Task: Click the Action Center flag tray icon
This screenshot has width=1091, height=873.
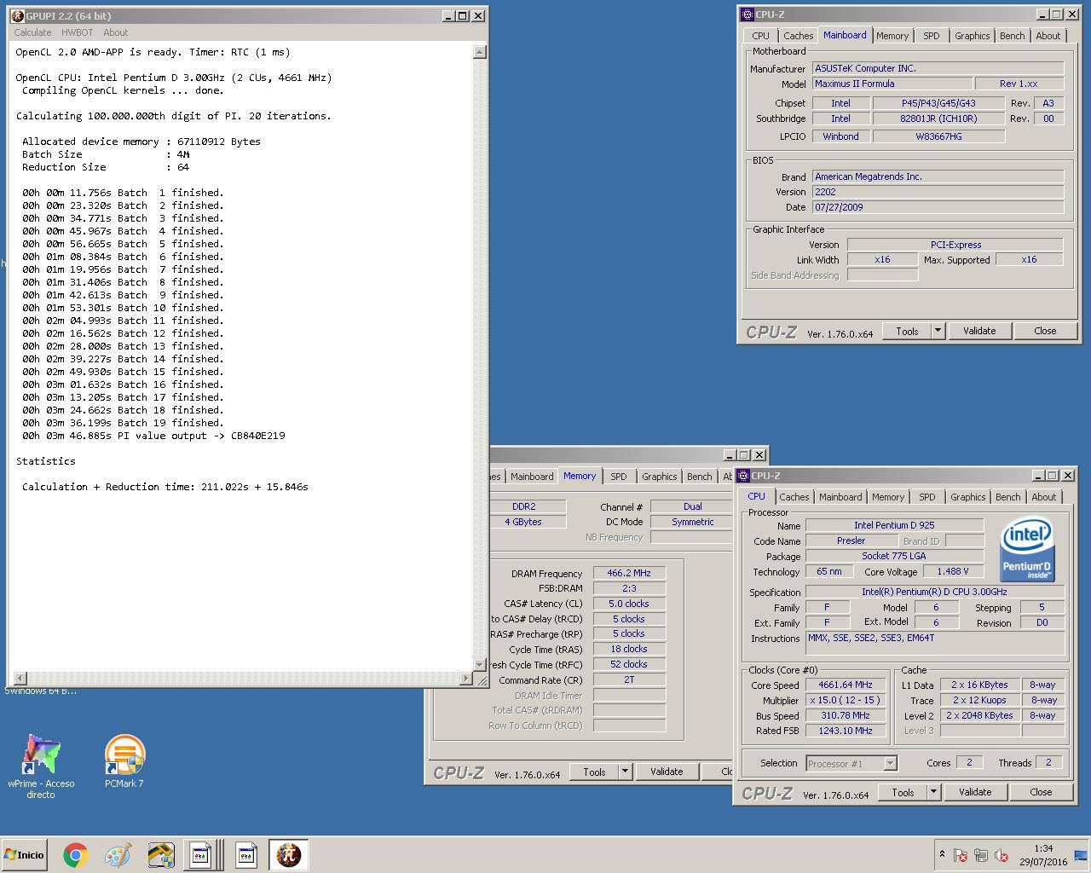Action: pyautogui.click(x=961, y=855)
